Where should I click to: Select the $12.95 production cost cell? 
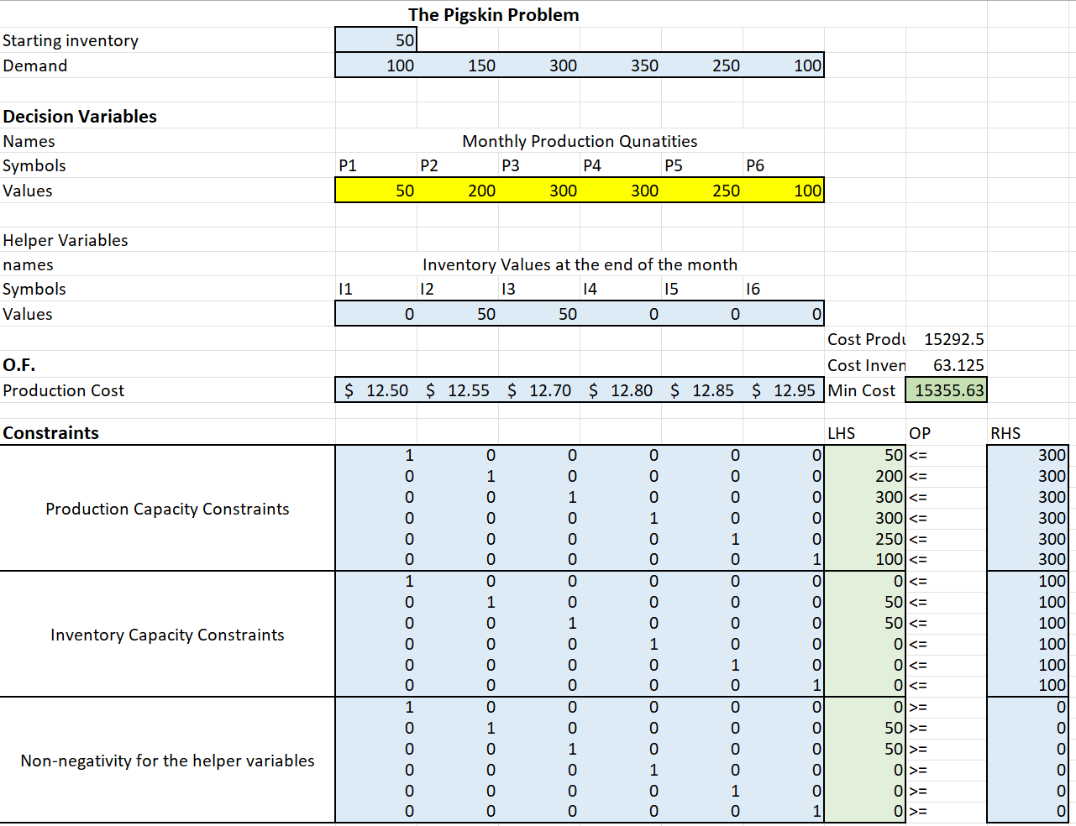(783, 390)
